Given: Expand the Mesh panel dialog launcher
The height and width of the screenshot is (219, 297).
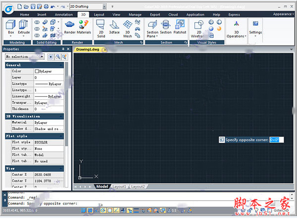Looking at the screenshot, I should (x=141, y=43).
